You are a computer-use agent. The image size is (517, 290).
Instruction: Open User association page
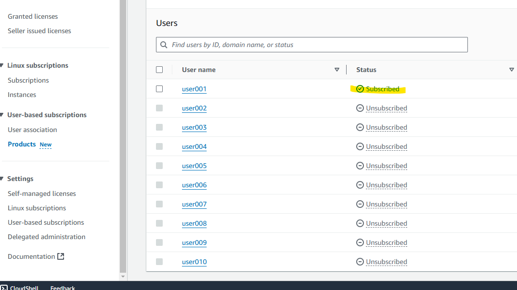click(x=32, y=130)
